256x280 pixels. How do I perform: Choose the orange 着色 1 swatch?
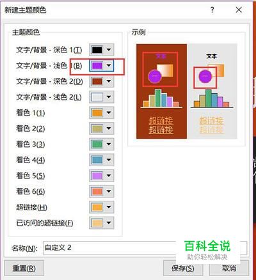(97, 113)
